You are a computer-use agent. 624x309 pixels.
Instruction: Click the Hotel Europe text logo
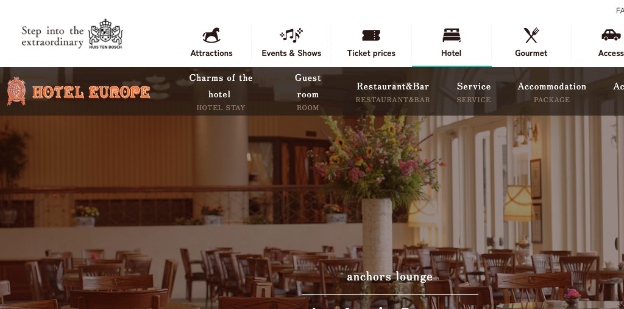pyautogui.click(x=91, y=92)
